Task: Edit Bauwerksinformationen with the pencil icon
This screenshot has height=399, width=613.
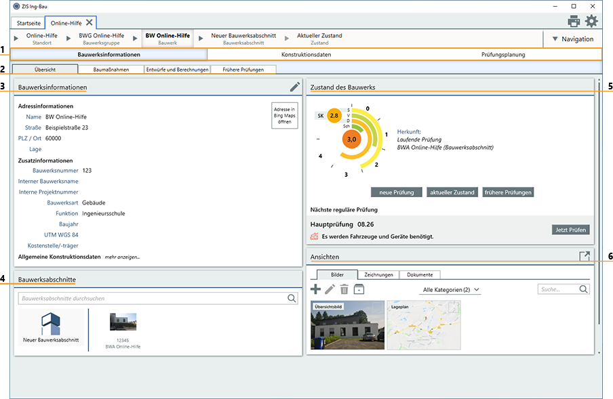Action: 294,87
